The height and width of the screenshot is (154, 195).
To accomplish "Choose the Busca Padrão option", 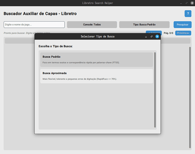I will click(x=96, y=60).
